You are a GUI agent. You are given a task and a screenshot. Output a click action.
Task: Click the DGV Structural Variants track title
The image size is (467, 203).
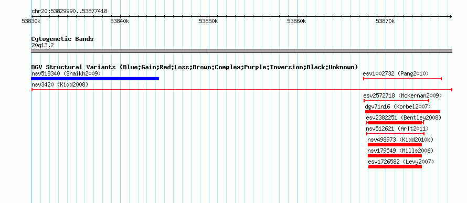[x=195, y=67]
